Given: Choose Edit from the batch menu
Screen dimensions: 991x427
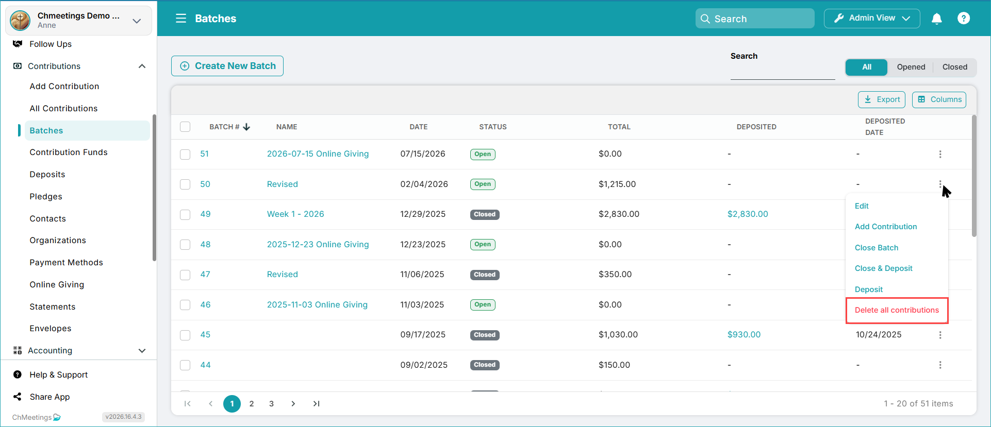Looking at the screenshot, I should [x=862, y=206].
